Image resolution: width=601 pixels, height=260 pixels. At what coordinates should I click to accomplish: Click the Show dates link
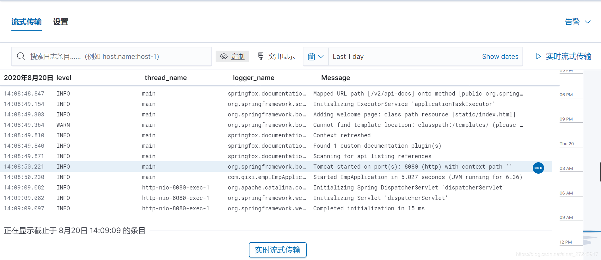click(x=500, y=56)
